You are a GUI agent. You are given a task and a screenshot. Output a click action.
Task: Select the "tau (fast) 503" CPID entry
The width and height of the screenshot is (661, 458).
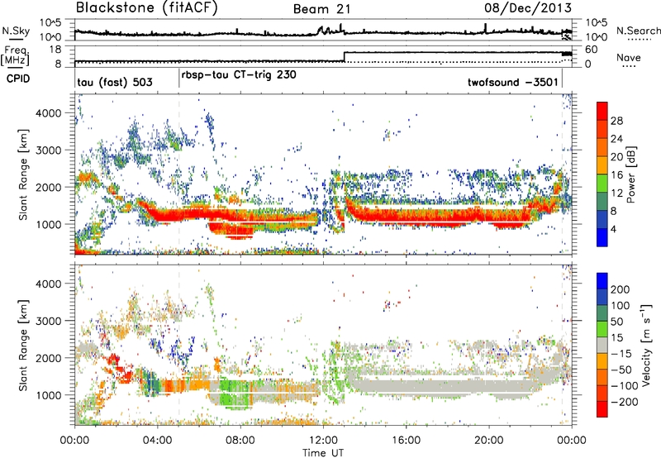[115, 82]
